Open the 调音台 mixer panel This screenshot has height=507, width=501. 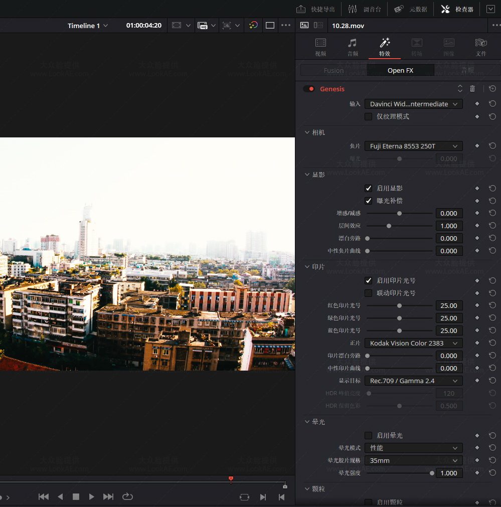[365, 9]
